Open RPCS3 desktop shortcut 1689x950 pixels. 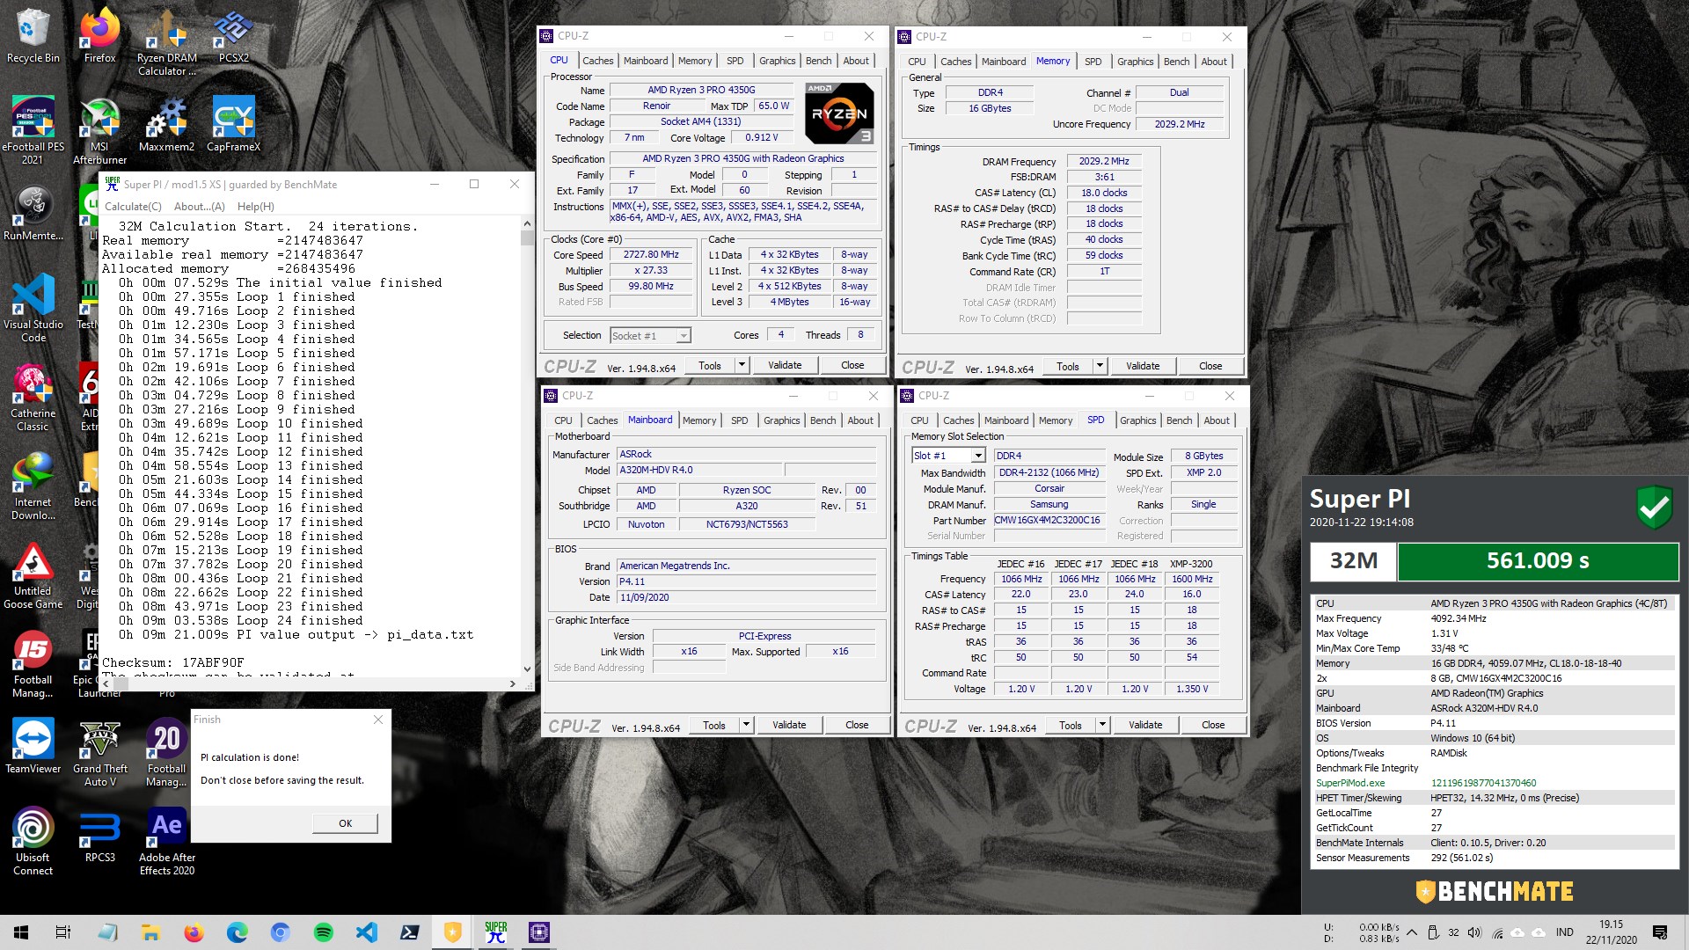coord(99,836)
